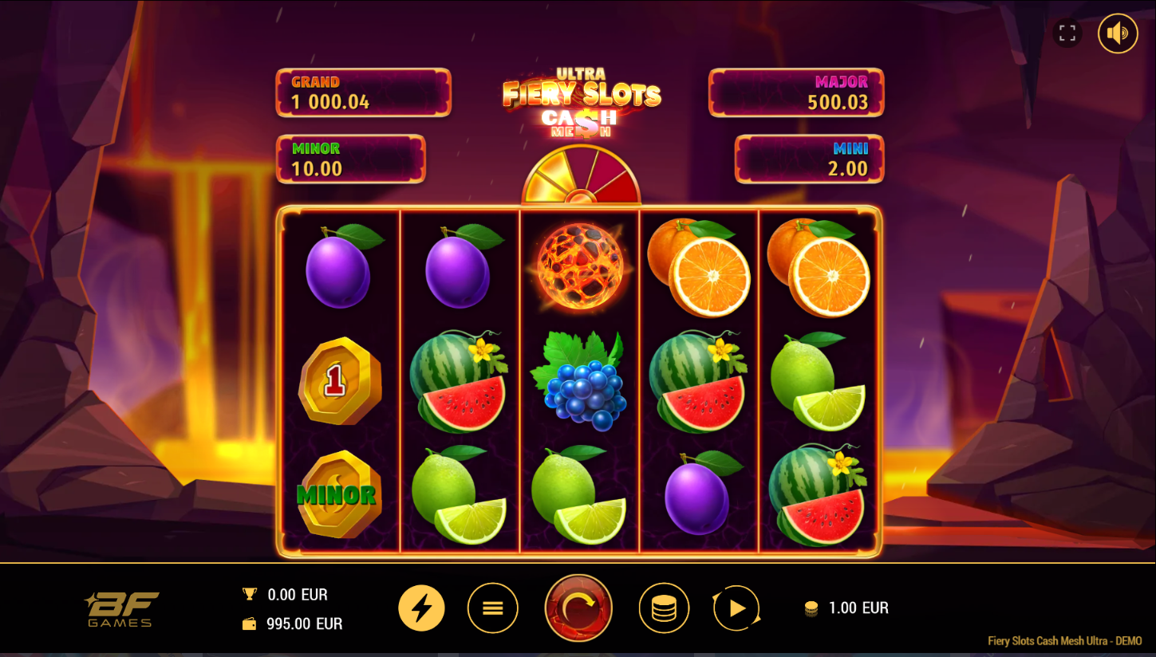The width and height of the screenshot is (1156, 657).
Task: Click the MAJOR jackpot panel
Action: [x=796, y=92]
